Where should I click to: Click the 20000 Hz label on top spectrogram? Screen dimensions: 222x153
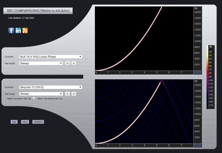click(x=198, y=12)
